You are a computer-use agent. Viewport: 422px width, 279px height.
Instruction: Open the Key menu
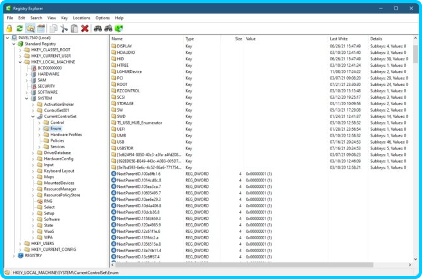(64, 18)
